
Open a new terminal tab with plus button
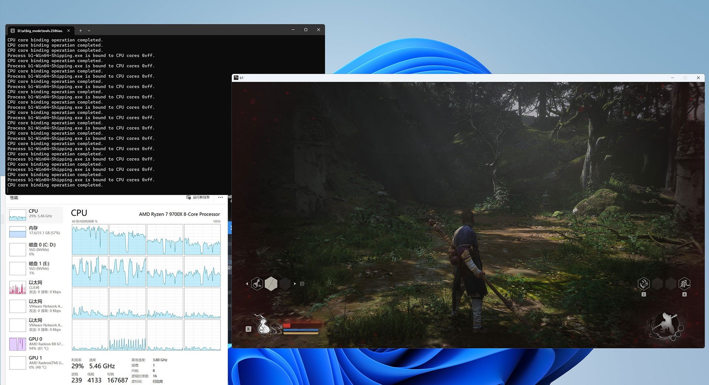(x=81, y=31)
